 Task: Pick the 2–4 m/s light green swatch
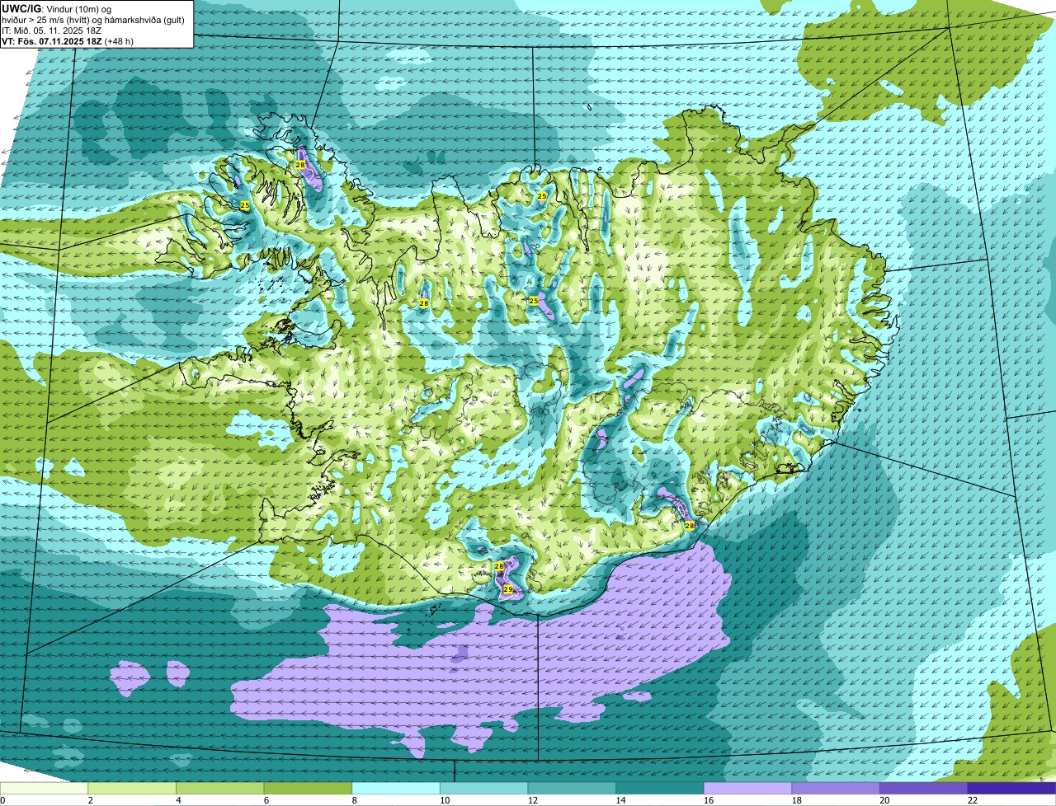tap(132, 788)
